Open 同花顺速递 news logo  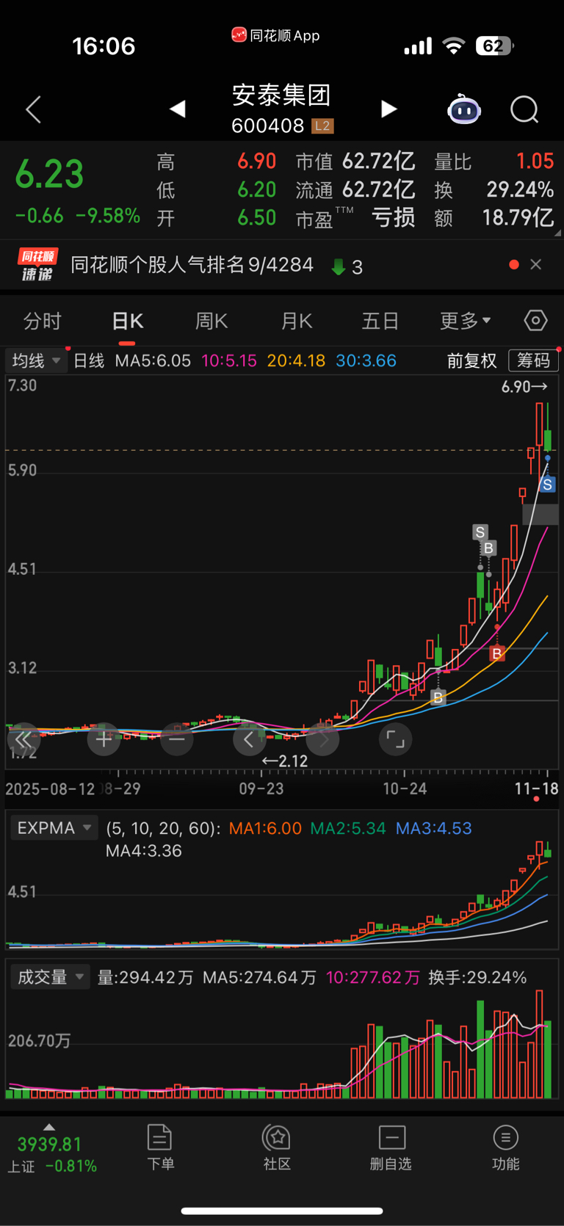pyautogui.click(x=37, y=265)
